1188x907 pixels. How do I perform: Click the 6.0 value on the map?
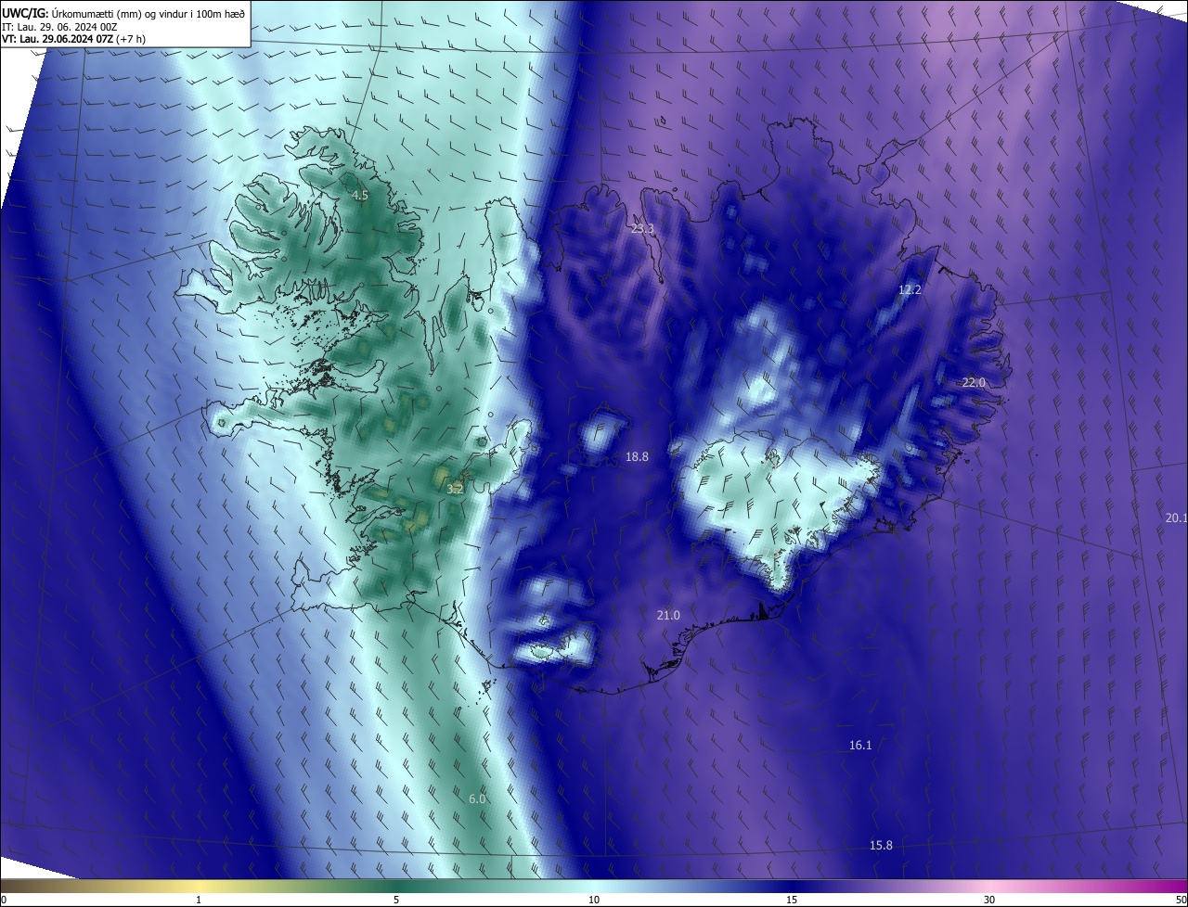[x=477, y=799]
